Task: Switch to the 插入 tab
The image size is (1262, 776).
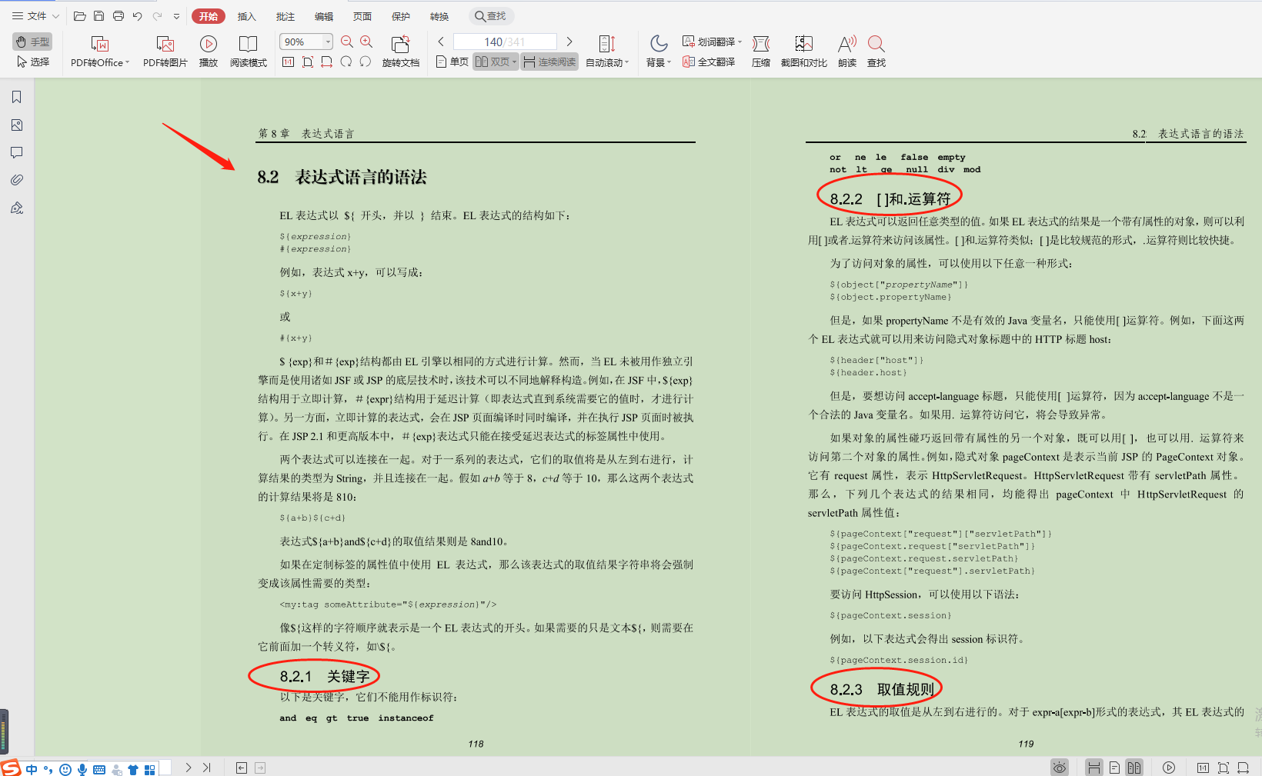Action: 246,16
